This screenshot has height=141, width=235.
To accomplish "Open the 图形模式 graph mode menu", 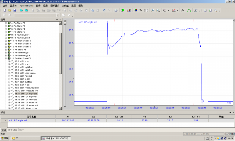I will 55,6.
